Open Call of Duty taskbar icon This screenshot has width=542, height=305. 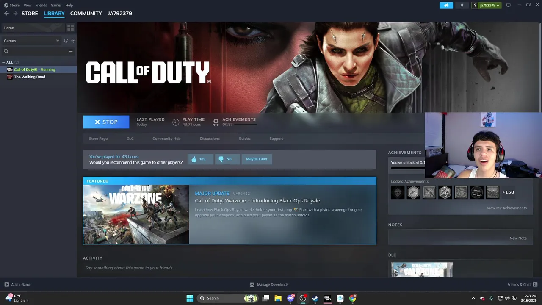(x=327, y=298)
